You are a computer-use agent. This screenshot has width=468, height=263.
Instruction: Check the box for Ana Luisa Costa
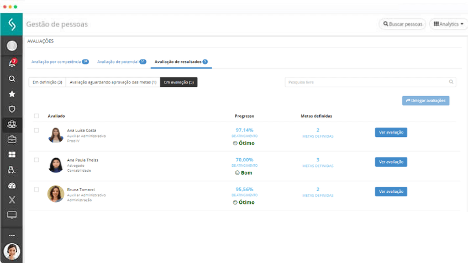tap(36, 131)
